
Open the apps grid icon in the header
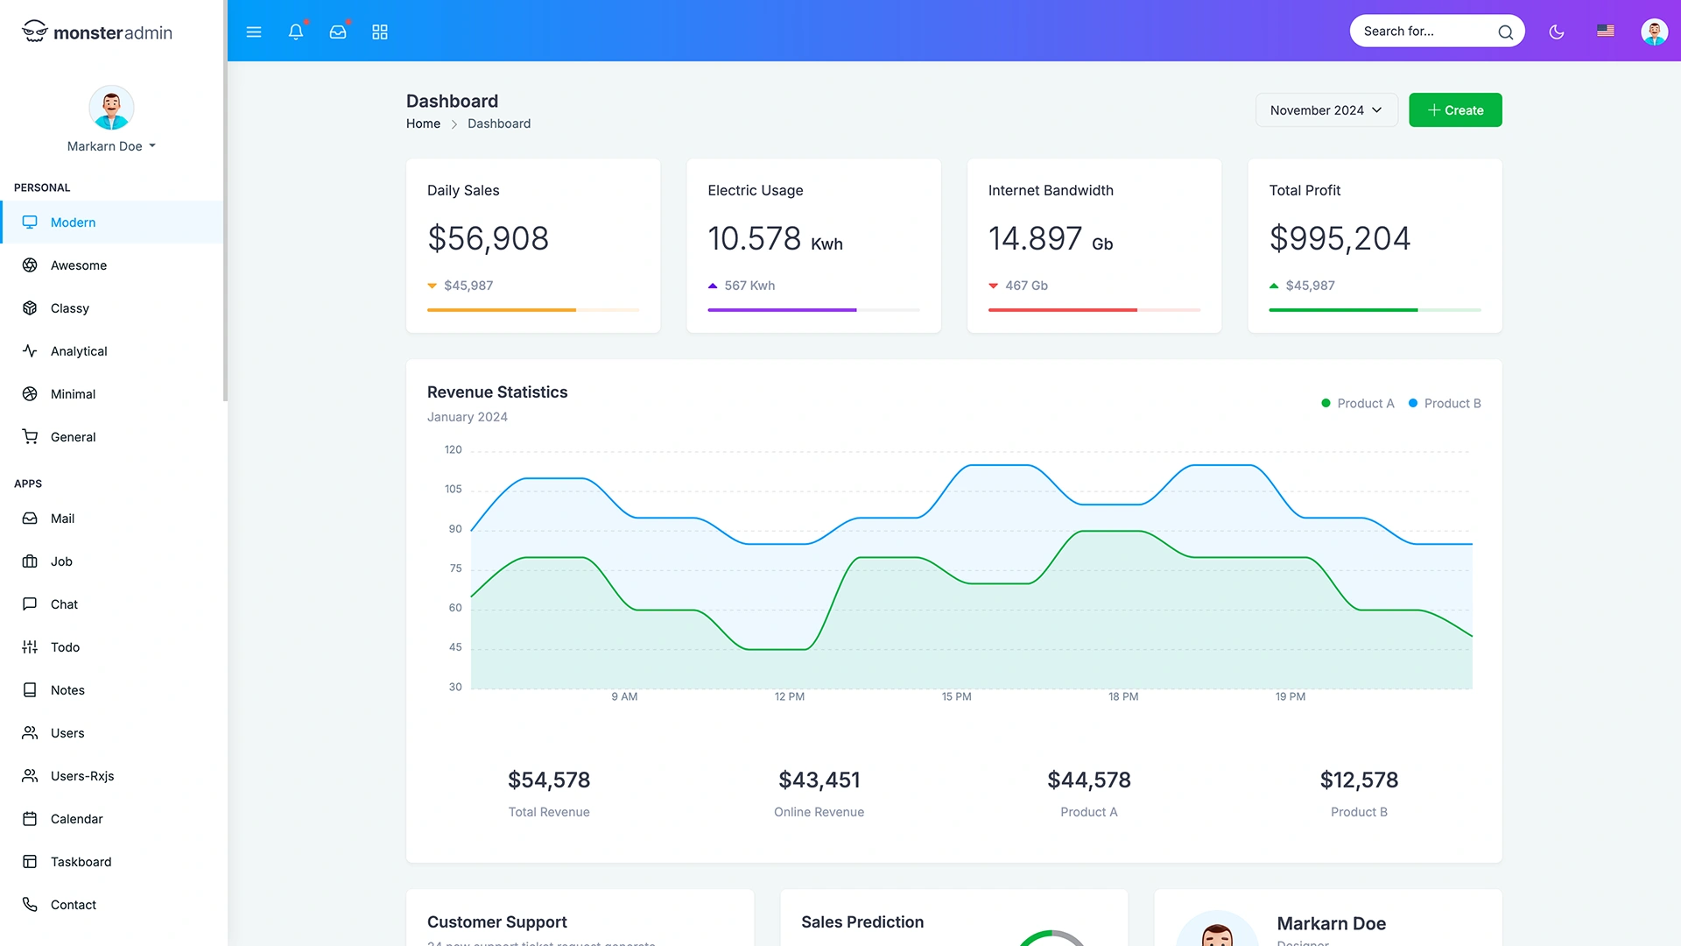pyautogui.click(x=379, y=32)
